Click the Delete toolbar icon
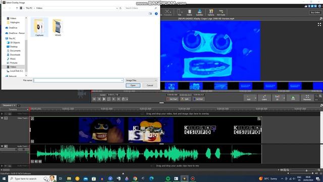Image resolution: width=323 pixels, height=182 pixels. click(x=189, y=12)
